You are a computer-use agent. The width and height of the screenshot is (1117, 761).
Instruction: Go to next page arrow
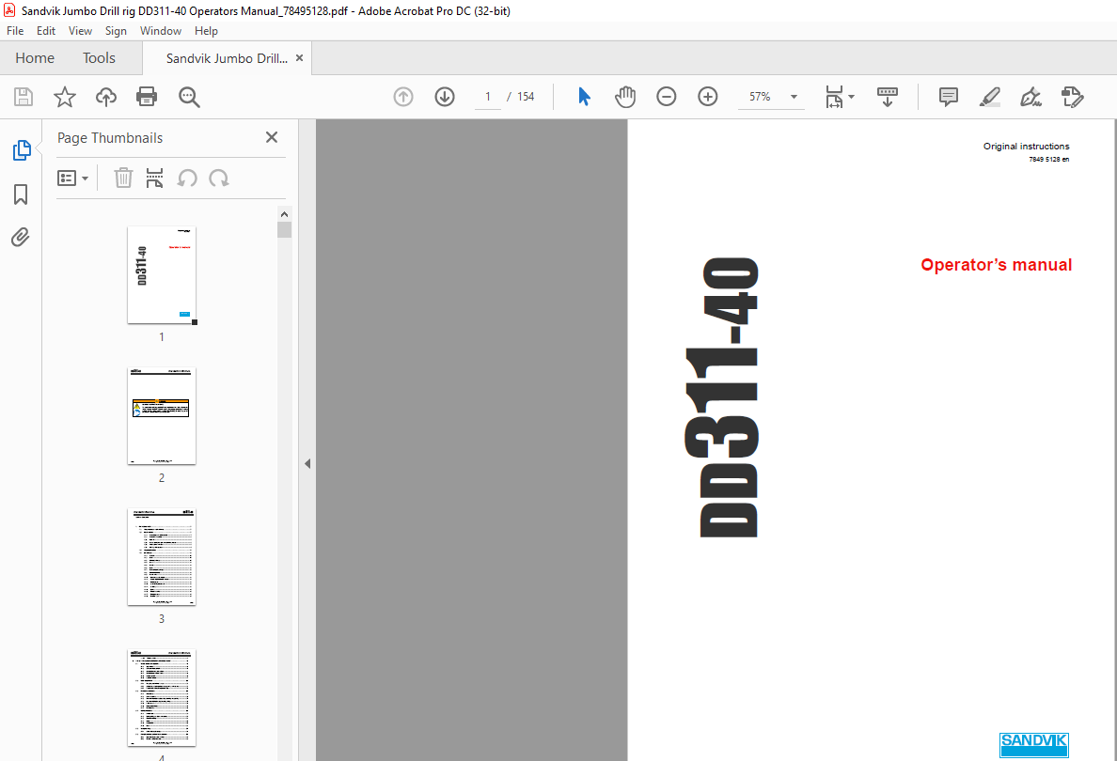point(445,97)
